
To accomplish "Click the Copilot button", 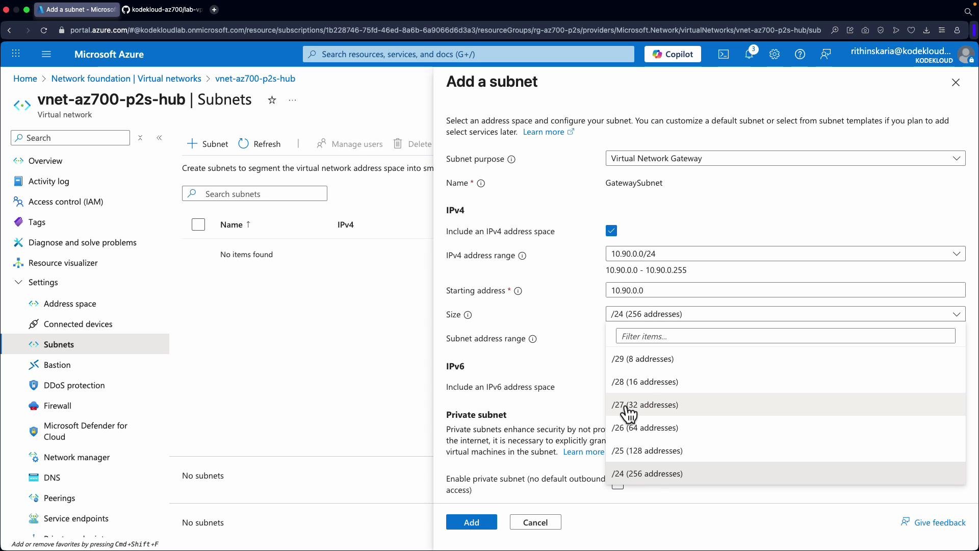I will 673,54.
